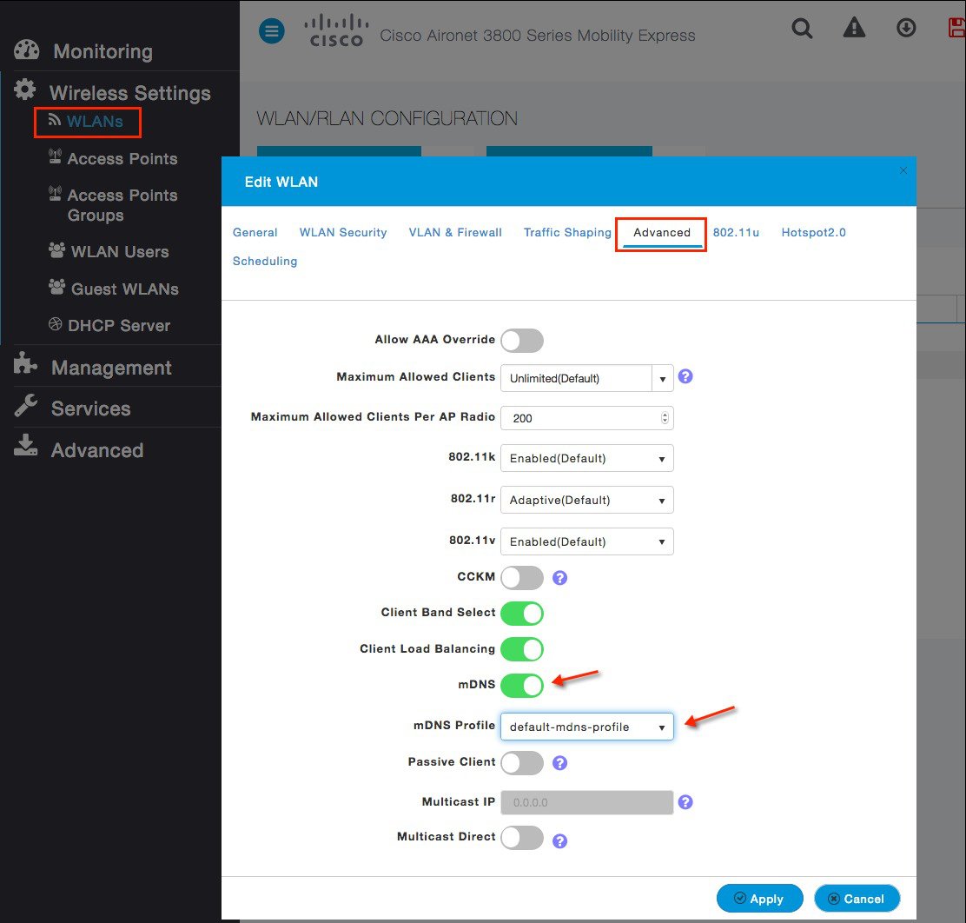Viewport: 966px width, 923px height.
Task: Toggle the CCKM switch
Action: pyautogui.click(x=522, y=578)
